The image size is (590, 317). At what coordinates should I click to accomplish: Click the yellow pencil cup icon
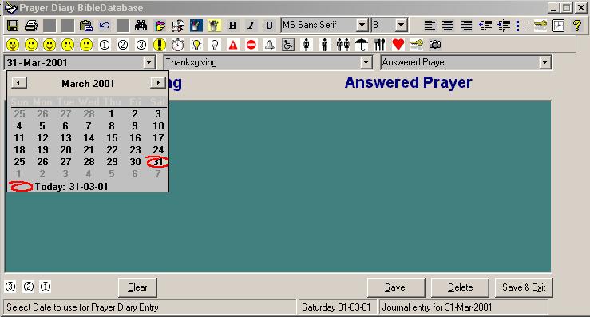click(x=214, y=26)
